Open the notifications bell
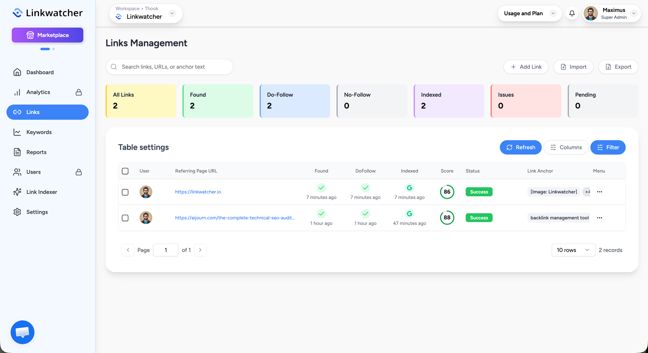 [x=572, y=13]
